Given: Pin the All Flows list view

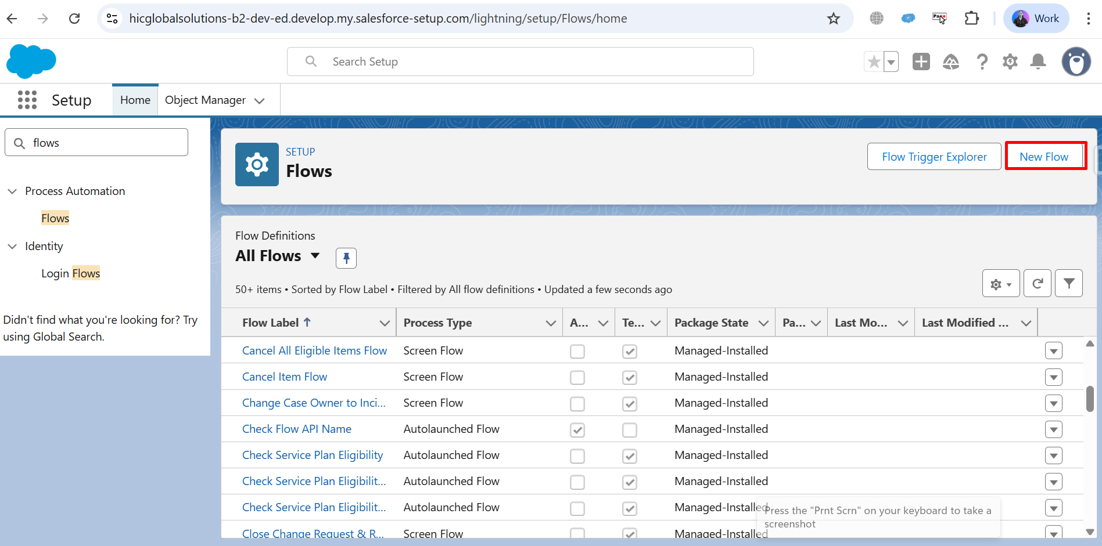Looking at the screenshot, I should (x=346, y=258).
